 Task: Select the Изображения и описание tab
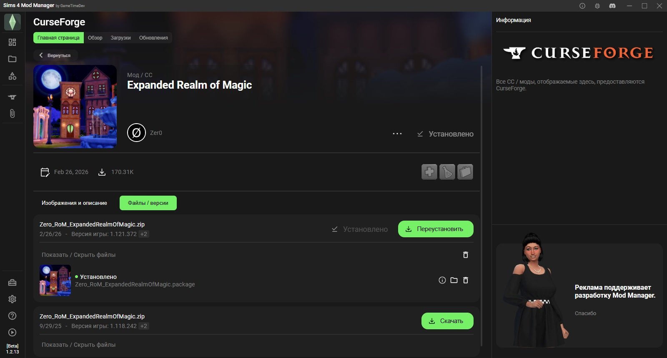click(74, 203)
